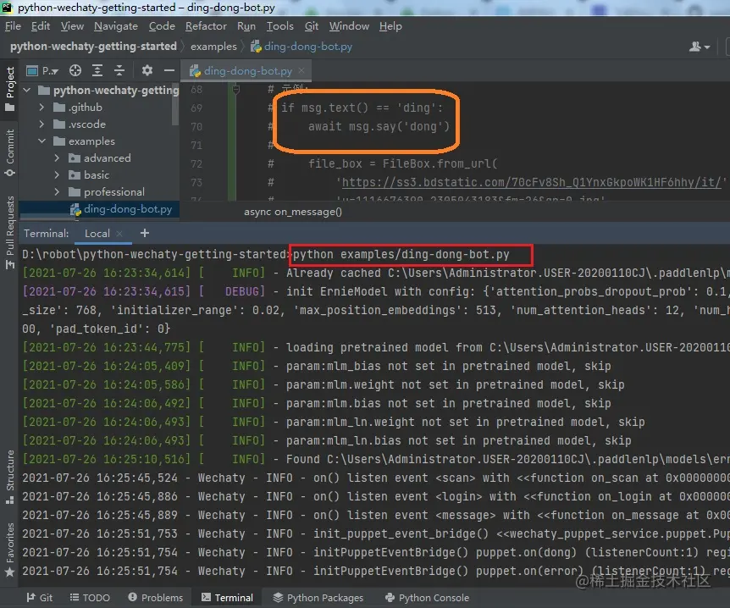This screenshot has height=608, width=730.
Task: Expand all nodes in Project panel
Action: (x=96, y=70)
